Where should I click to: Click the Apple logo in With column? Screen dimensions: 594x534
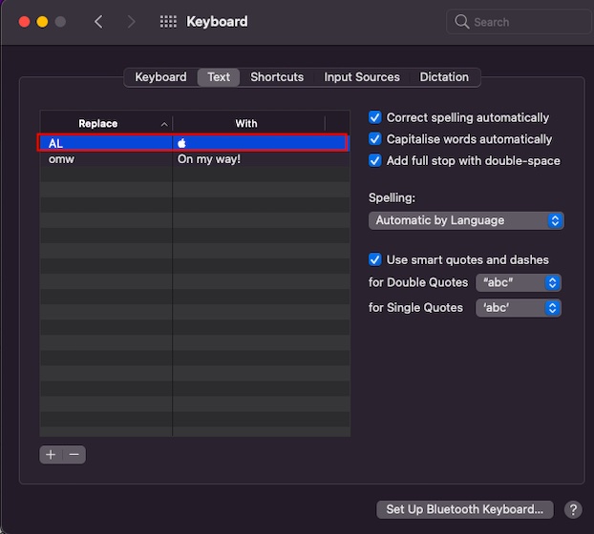182,142
